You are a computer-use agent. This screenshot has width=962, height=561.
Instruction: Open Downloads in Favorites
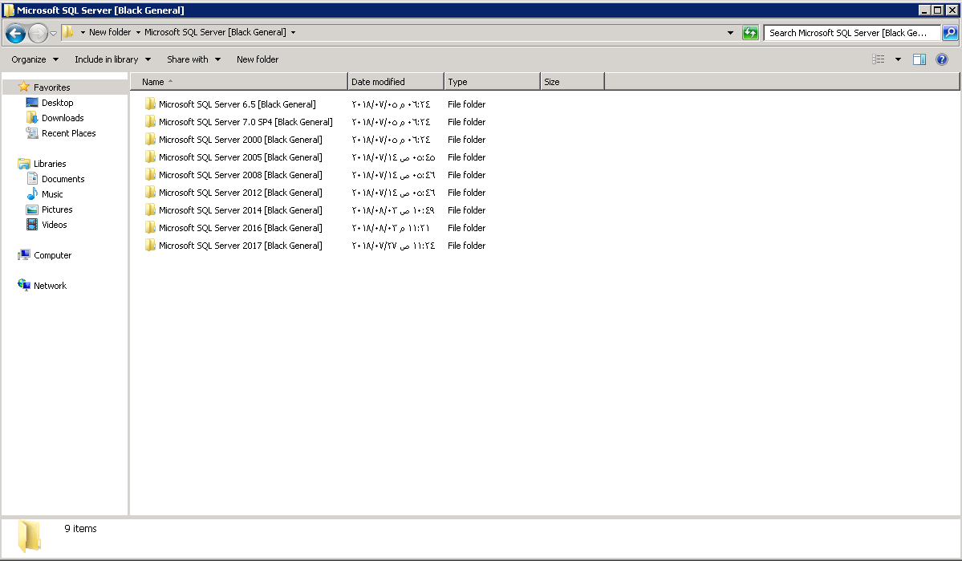click(63, 118)
